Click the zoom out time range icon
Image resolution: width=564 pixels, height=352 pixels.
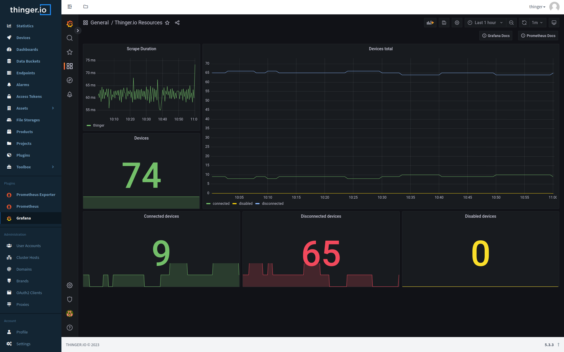click(511, 23)
